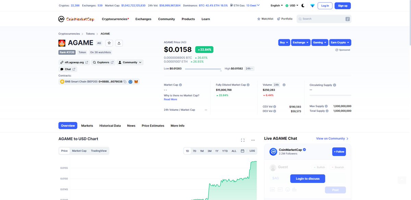Open the nft.agswap.org website link
Image resolution: width=411 pixels, height=200 pixels.
pos(74,62)
